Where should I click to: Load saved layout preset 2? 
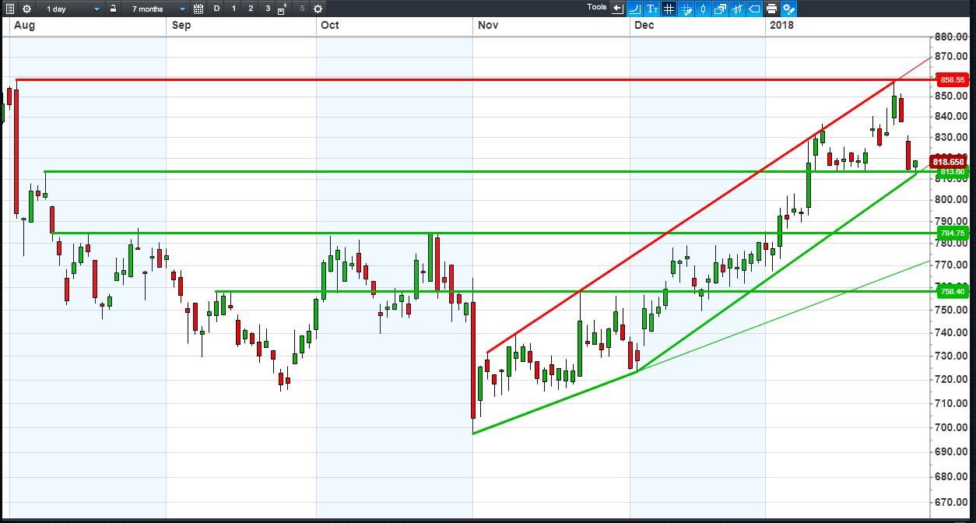(251, 9)
